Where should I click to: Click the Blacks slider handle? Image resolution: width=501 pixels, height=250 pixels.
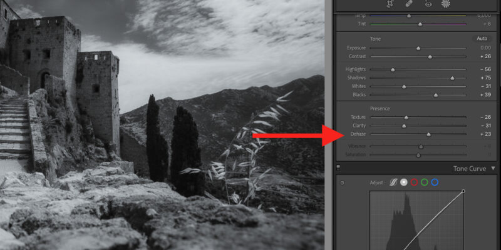point(436,96)
